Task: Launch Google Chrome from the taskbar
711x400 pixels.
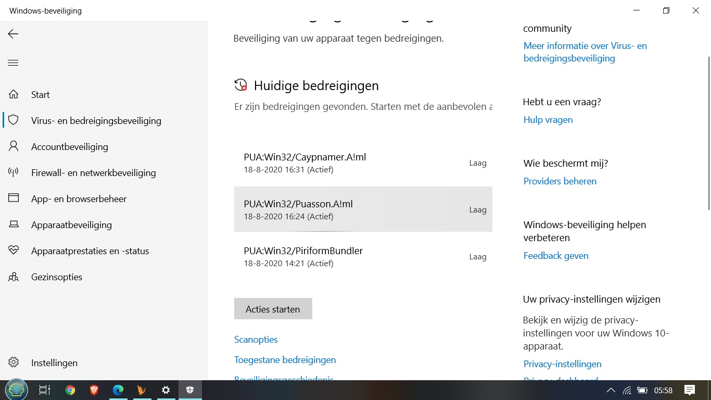Action: (x=70, y=390)
